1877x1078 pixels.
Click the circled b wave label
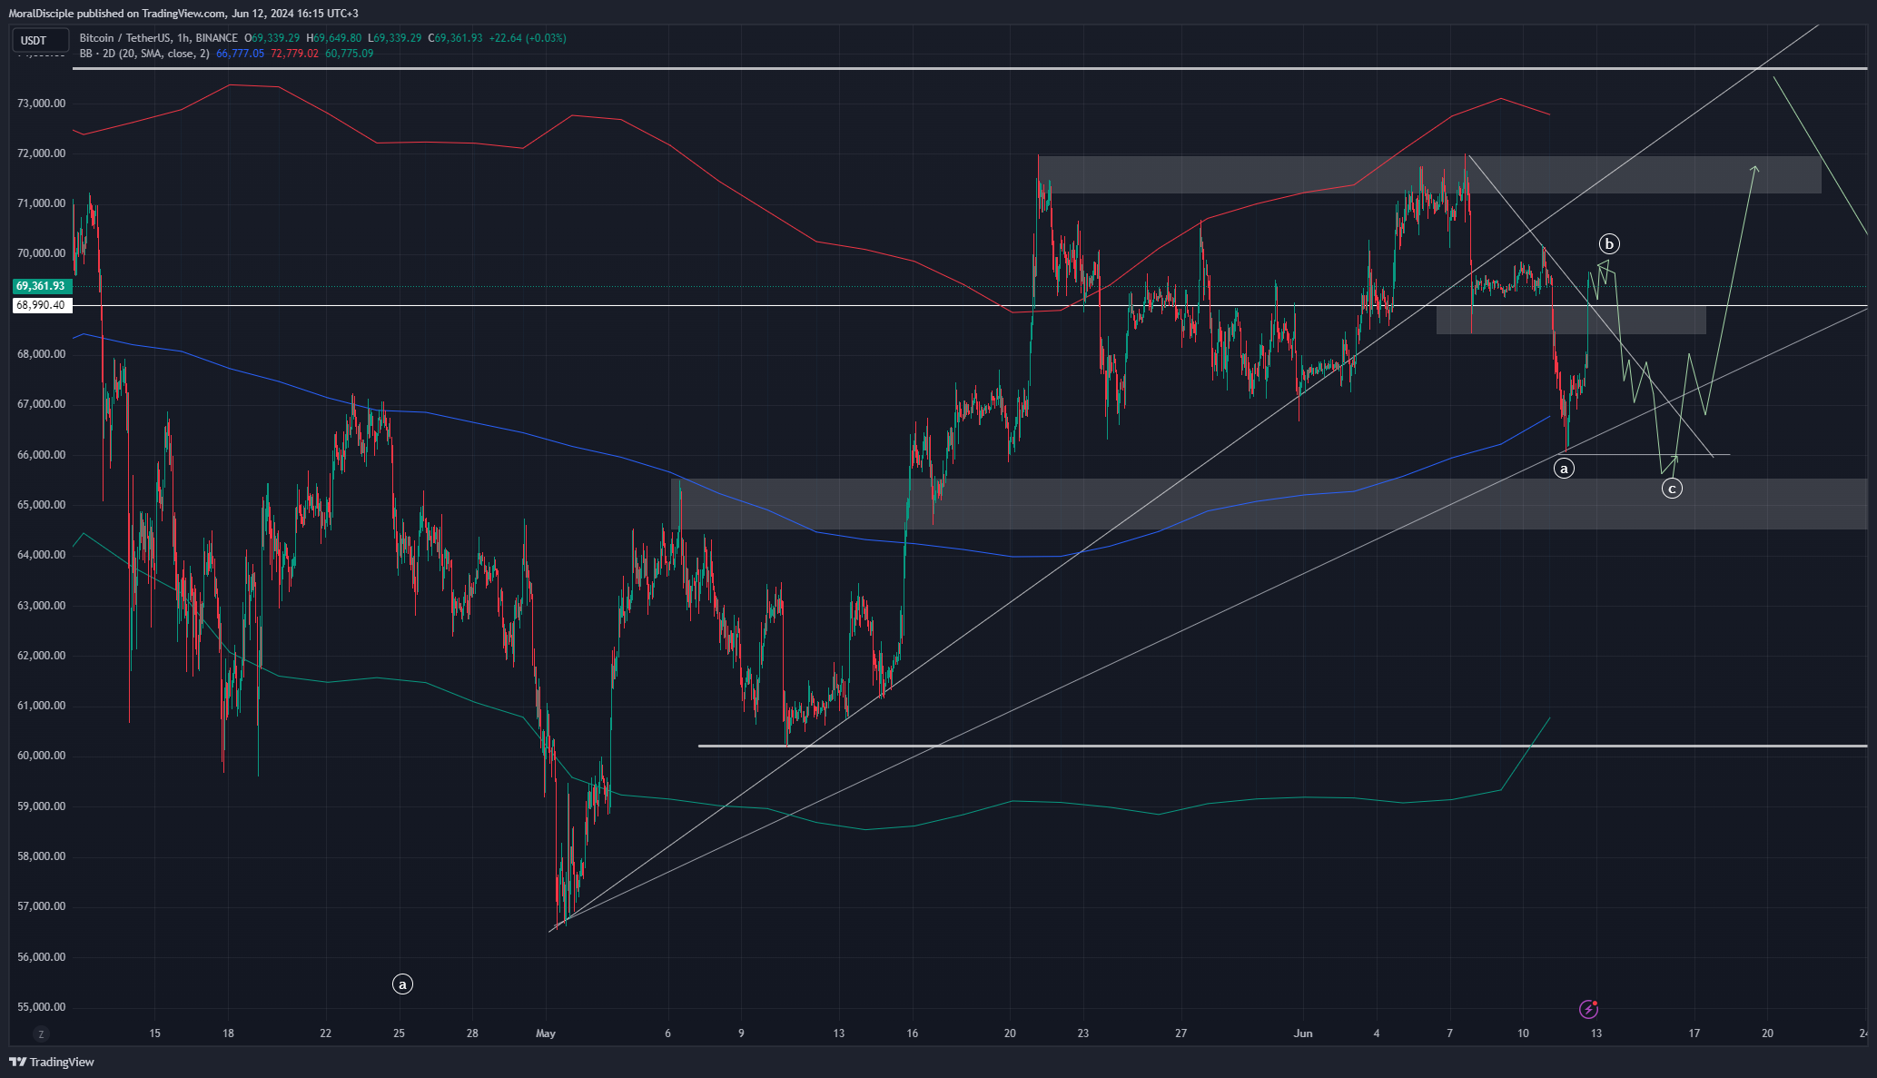click(1609, 243)
